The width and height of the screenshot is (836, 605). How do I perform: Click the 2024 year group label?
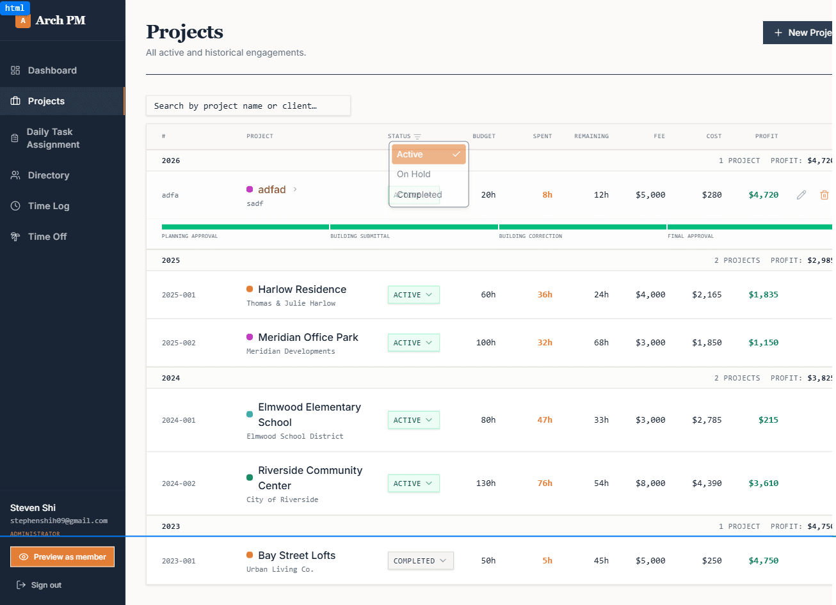[x=171, y=378]
